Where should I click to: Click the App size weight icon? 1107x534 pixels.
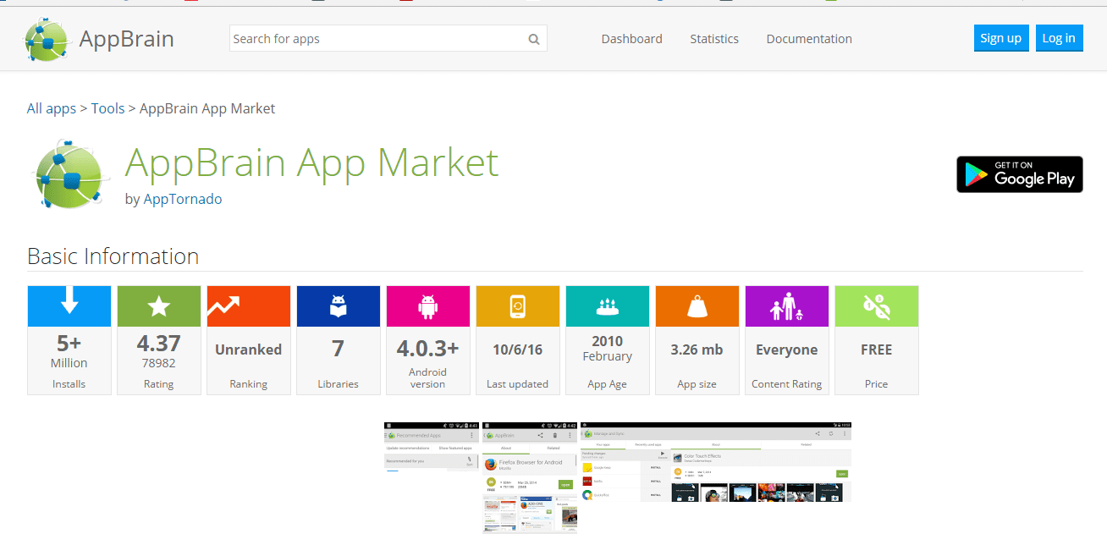point(697,306)
